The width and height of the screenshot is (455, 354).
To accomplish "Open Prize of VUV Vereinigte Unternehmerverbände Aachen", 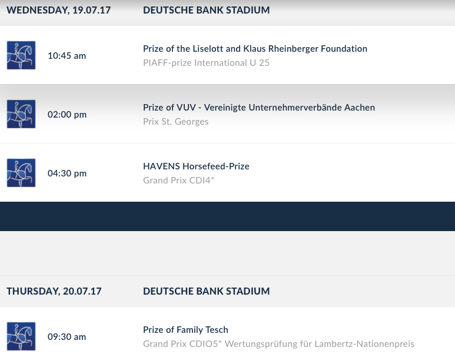I will [x=259, y=108].
